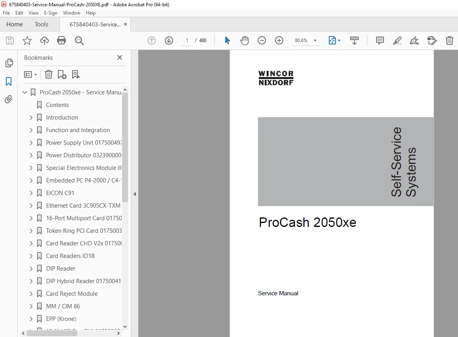Open the zoom level dropdown
Screen dimensions: 458x337
point(315,41)
